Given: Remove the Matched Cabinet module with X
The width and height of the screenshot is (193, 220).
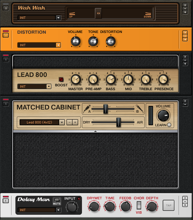Looking at the screenshot, I should (185, 101).
